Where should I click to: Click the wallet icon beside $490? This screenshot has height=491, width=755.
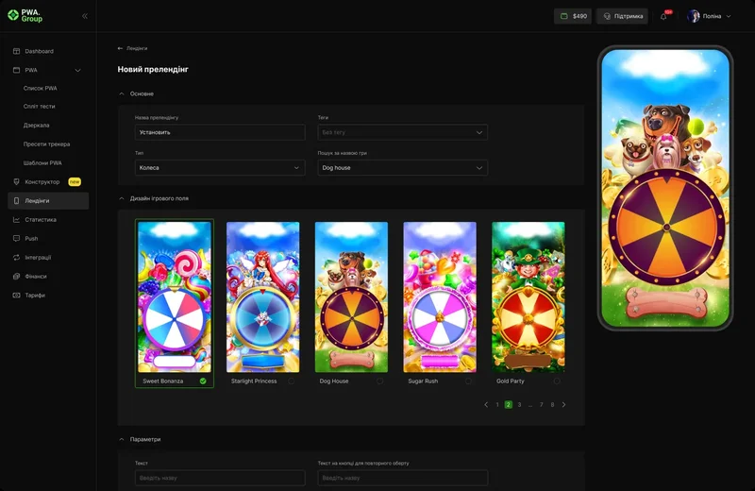(x=563, y=16)
